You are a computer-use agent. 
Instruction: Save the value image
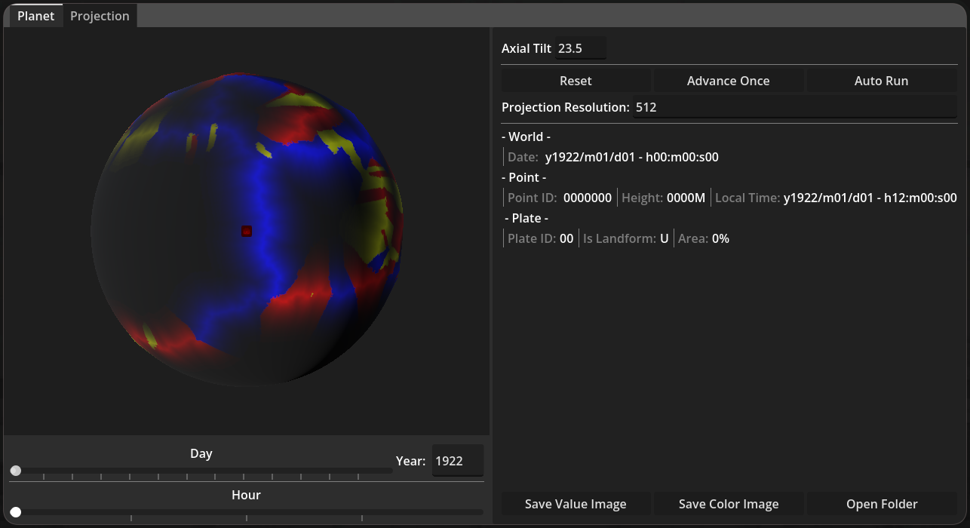576,504
